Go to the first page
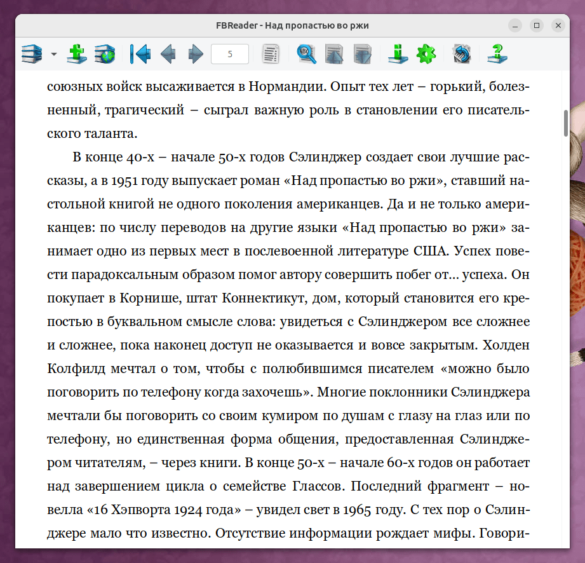 tap(140, 54)
